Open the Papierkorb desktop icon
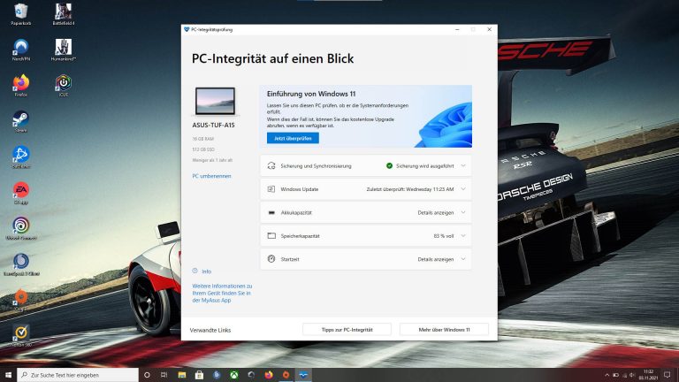 pos(20,13)
